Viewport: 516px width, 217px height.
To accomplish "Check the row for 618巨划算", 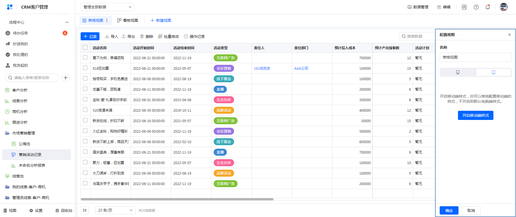I will tap(85, 68).
